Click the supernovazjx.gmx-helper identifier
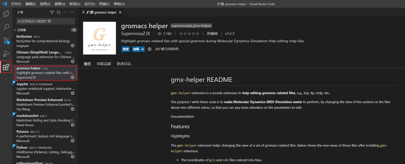This screenshot has height=164, width=405. tap(191, 26)
